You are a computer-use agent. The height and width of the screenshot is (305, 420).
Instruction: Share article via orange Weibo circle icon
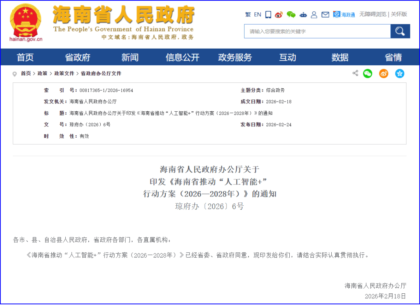(383, 74)
